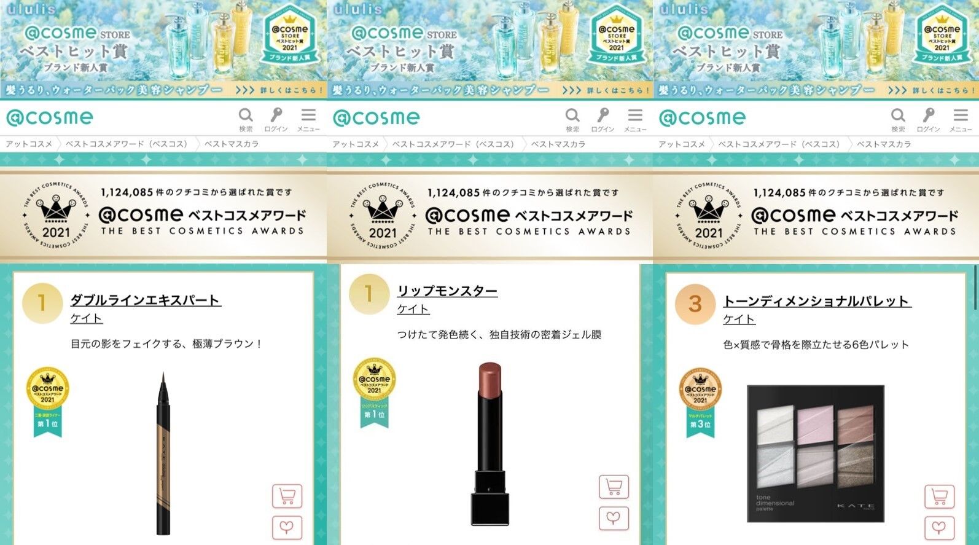The width and height of the screenshot is (979, 545).
Task: Open the ダブルラインエキスパート product link
Action: pyautogui.click(x=146, y=300)
